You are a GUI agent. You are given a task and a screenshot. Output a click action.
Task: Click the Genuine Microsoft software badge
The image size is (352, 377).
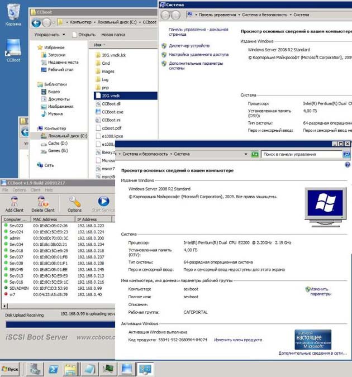click(x=313, y=340)
